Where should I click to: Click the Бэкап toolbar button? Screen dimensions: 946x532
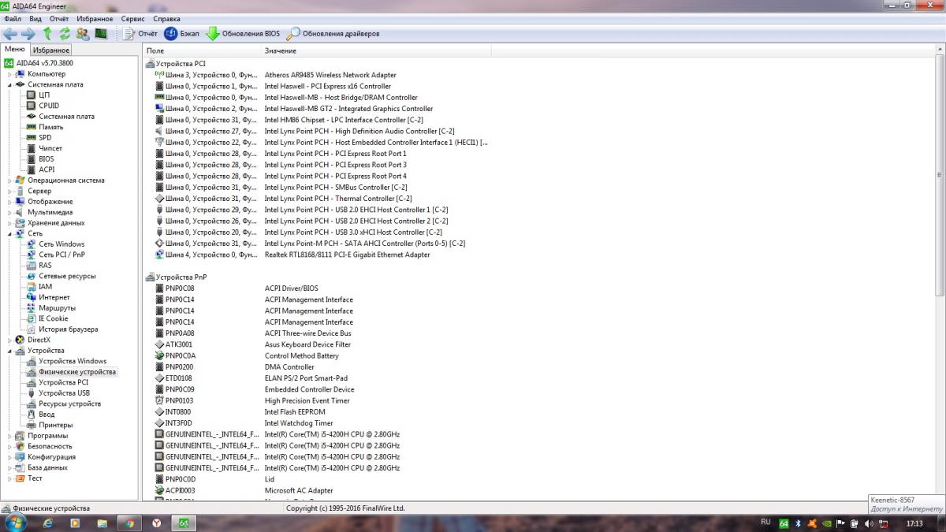[181, 34]
